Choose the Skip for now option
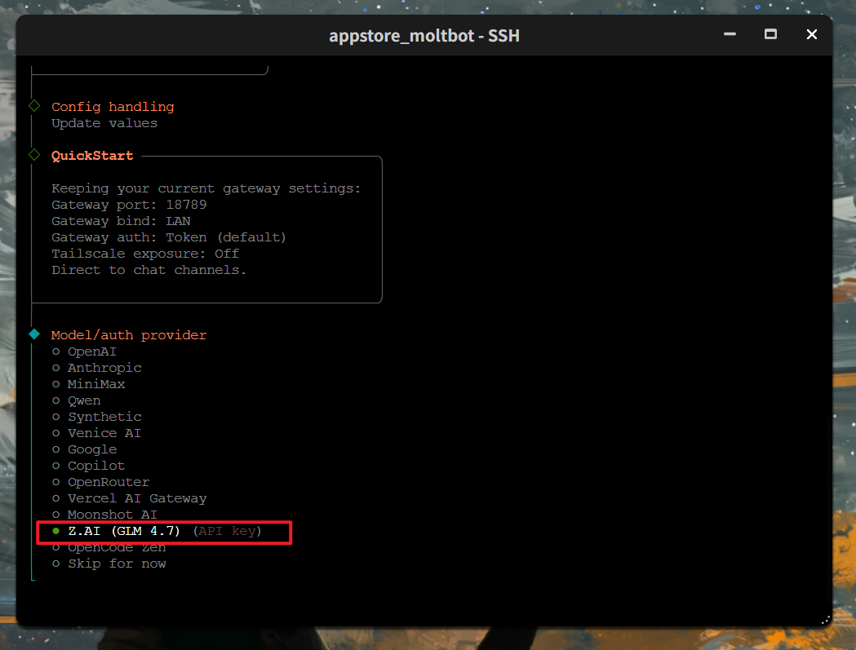856x650 pixels. (109, 564)
